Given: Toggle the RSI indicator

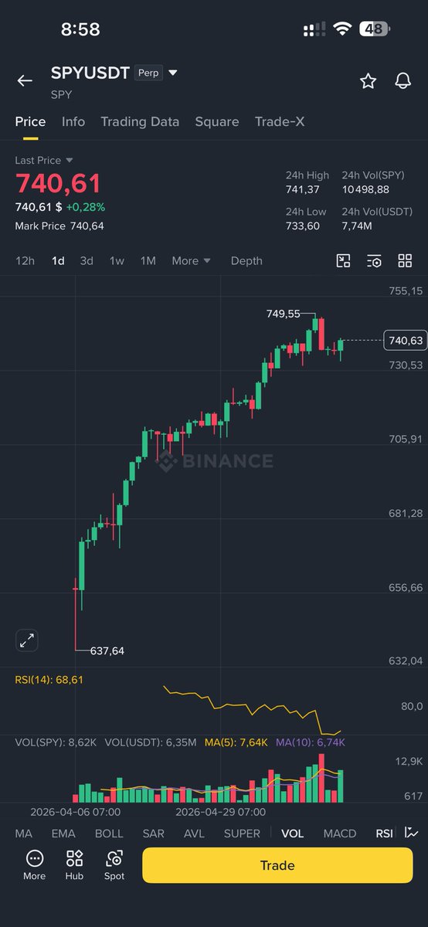Looking at the screenshot, I should pyautogui.click(x=384, y=834).
